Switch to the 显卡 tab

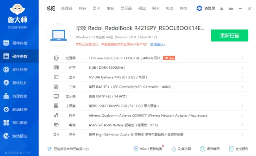[96, 8]
